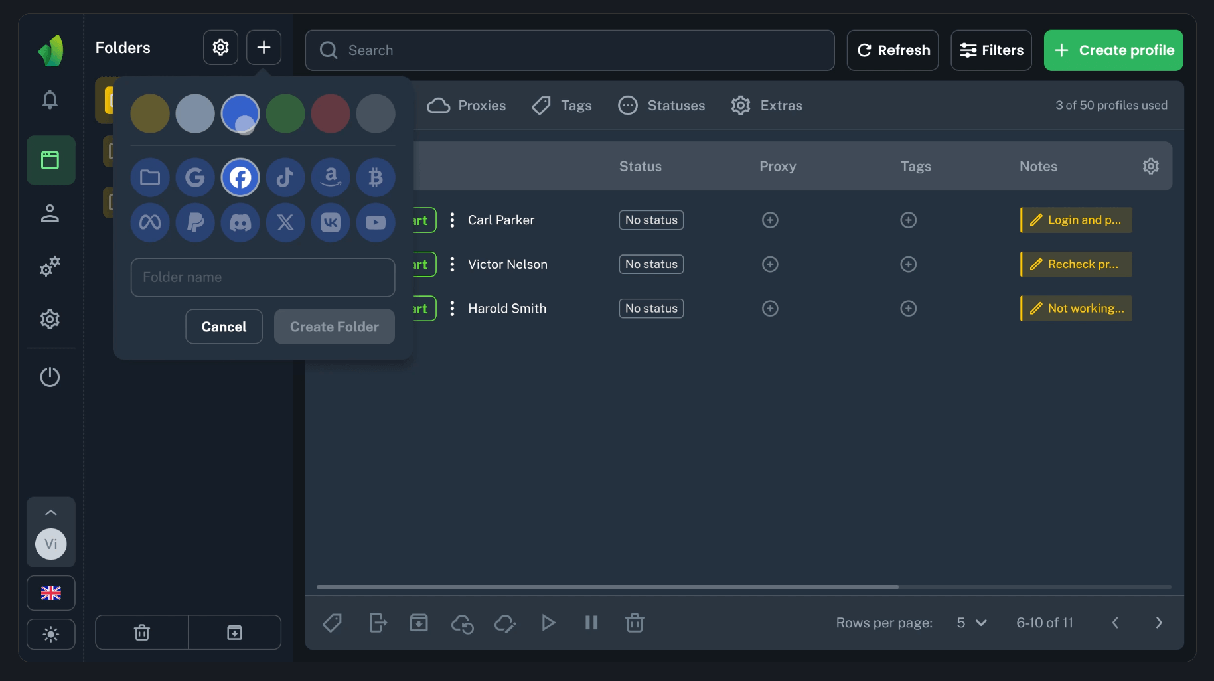This screenshot has height=681, width=1214.
Task: Click the plus button to add folder
Action: (x=264, y=48)
